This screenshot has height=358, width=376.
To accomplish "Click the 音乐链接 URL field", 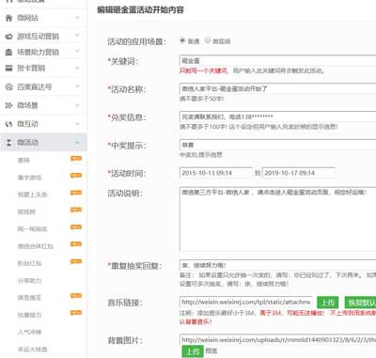I will click(246, 303).
